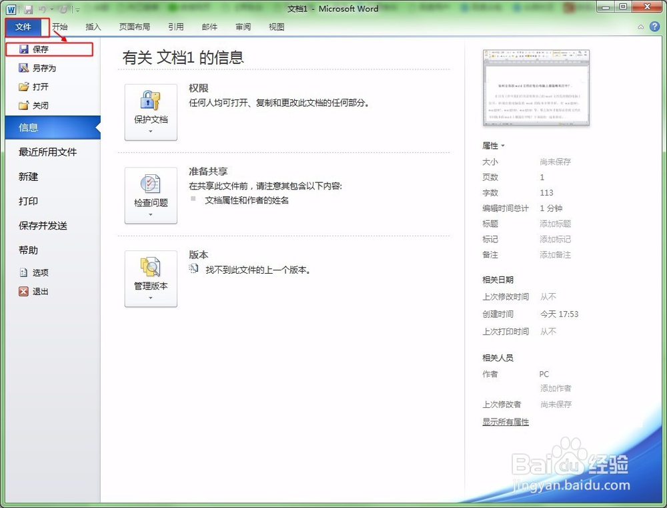Click the blue help question mark icon
This screenshot has width=667, height=508.
pyautogui.click(x=655, y=27)
